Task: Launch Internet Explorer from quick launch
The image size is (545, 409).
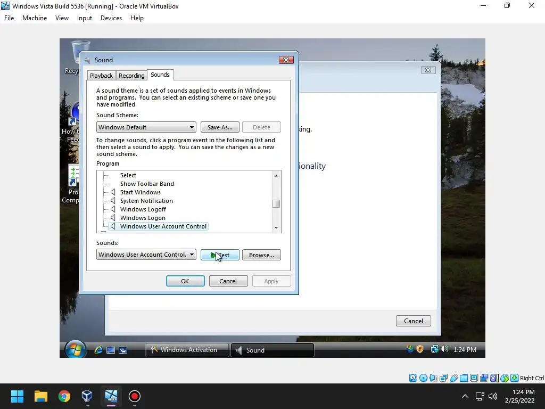Action: [98, 350]
